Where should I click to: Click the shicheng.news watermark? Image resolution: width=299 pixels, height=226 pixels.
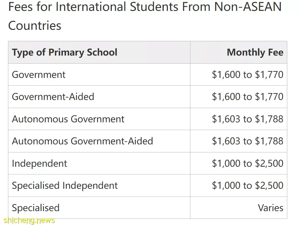(29, 221)
